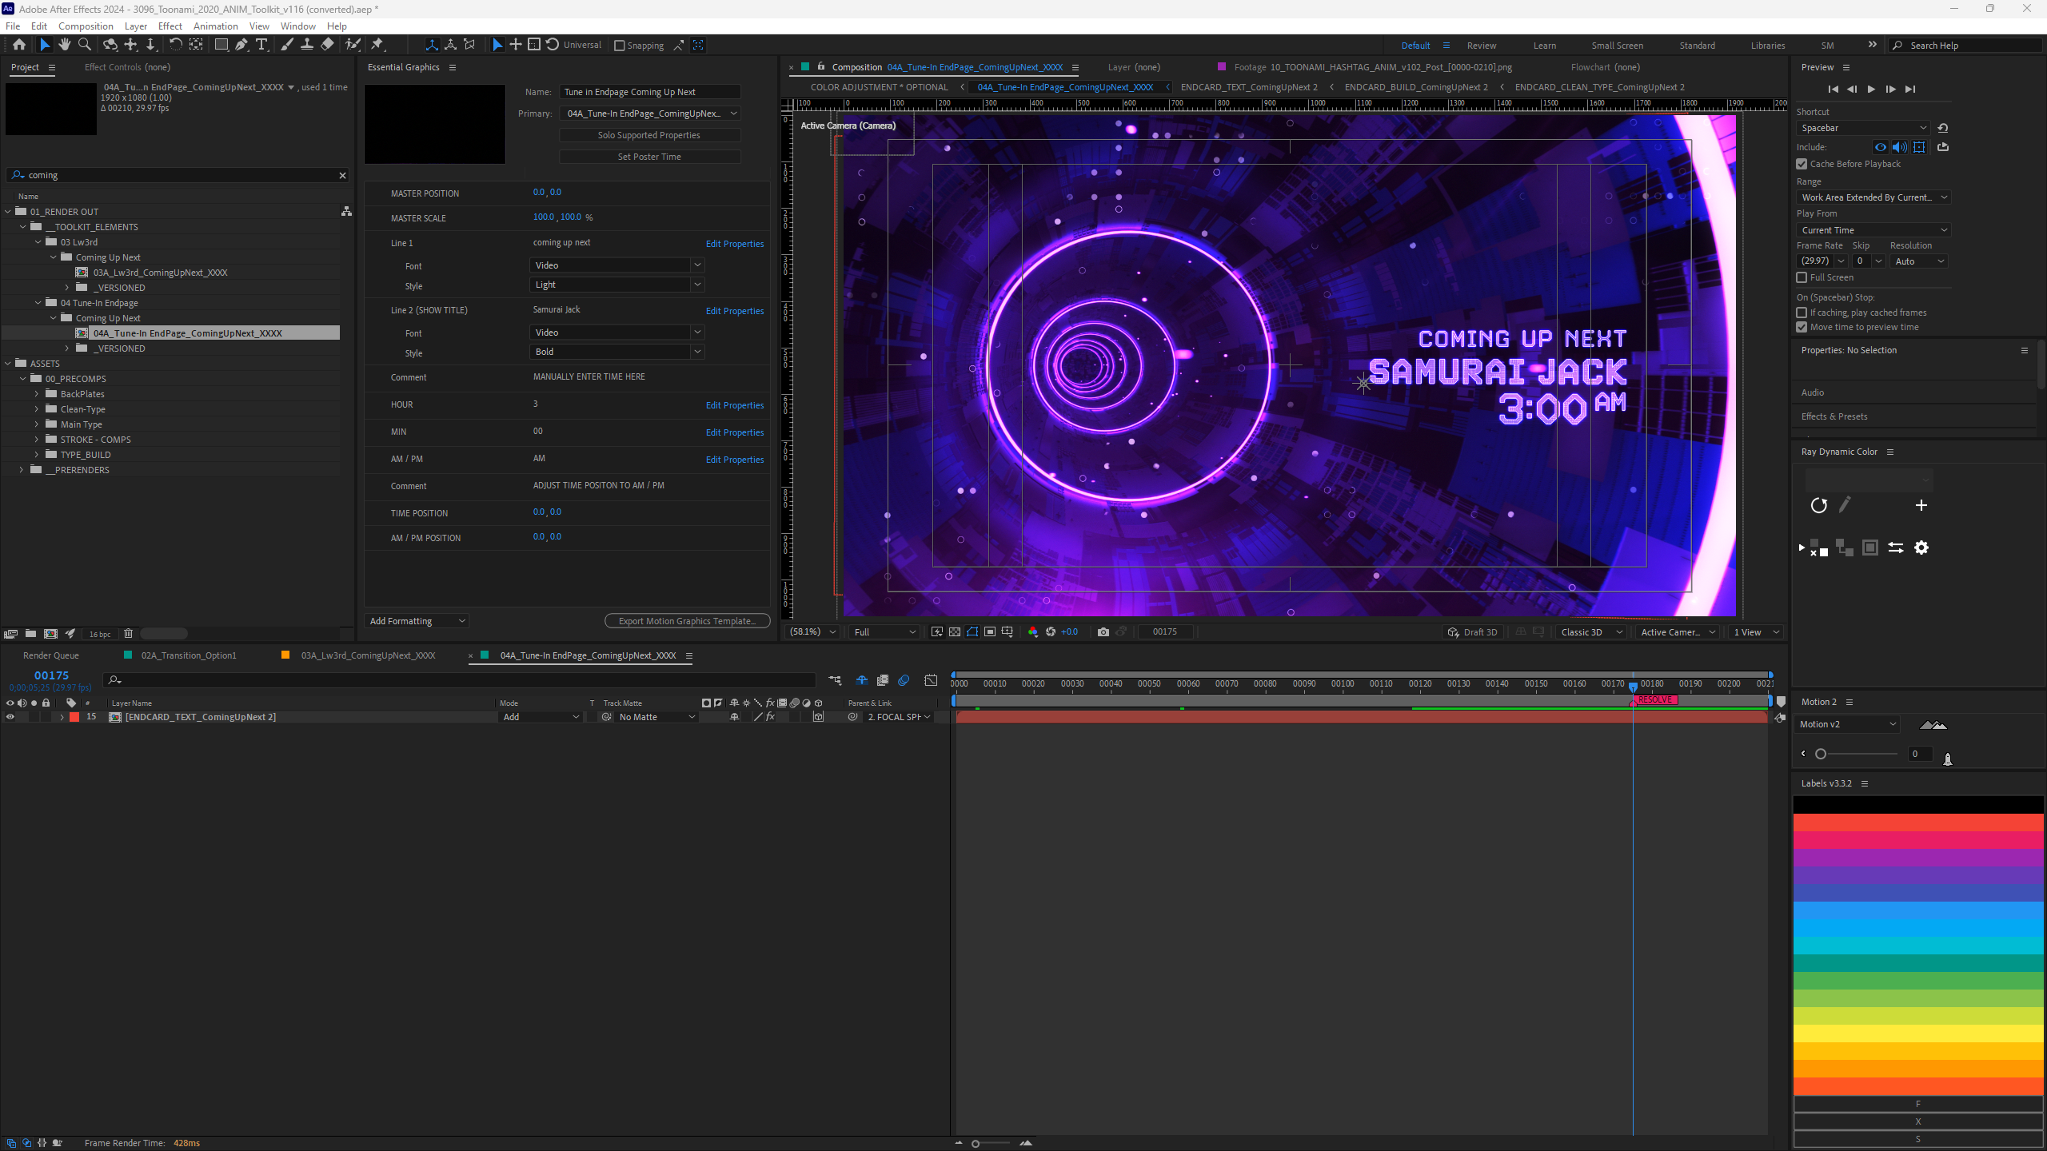The width and height of the screenshot is (2047, 1151).
Task: Collapse the 01_RENDER OUT folder
Action: click(x=9, y=212)
